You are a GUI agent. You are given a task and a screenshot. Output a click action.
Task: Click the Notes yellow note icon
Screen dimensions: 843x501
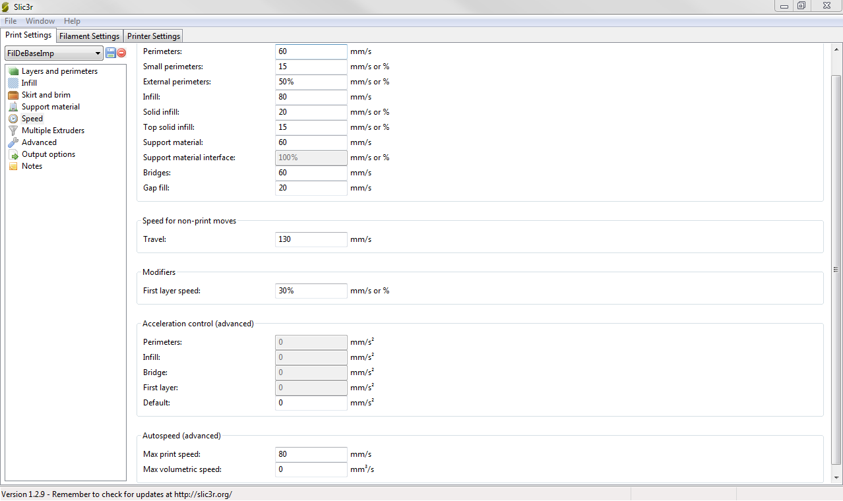coord(13,166)
